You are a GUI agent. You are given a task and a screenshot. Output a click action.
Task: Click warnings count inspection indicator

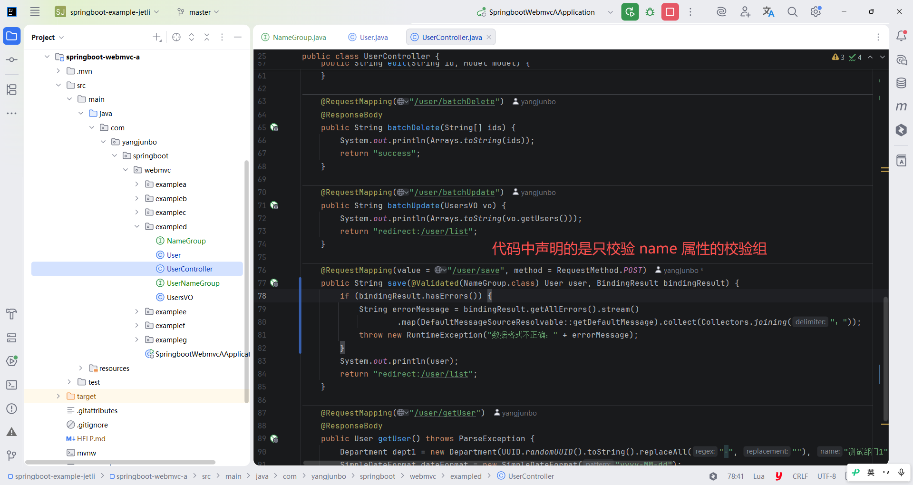(838, 57)
